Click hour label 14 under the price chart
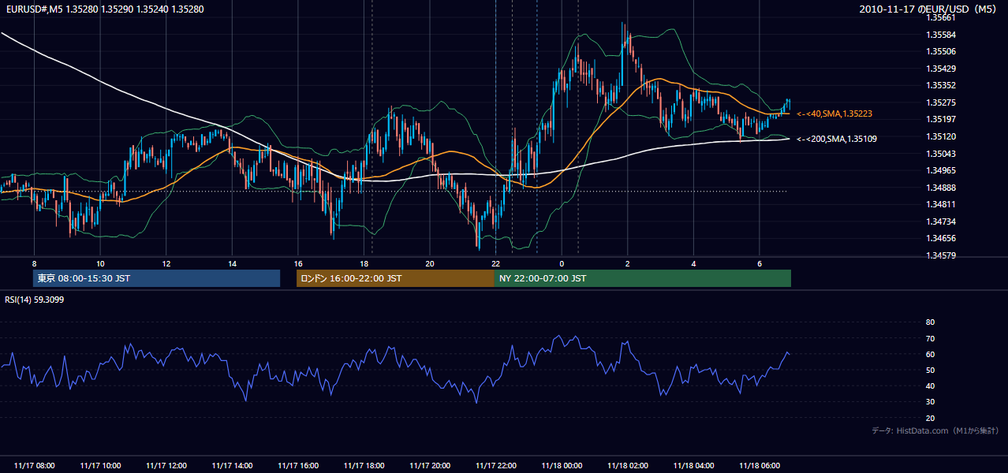This screenshot has height=473, width=1008. 232,263
